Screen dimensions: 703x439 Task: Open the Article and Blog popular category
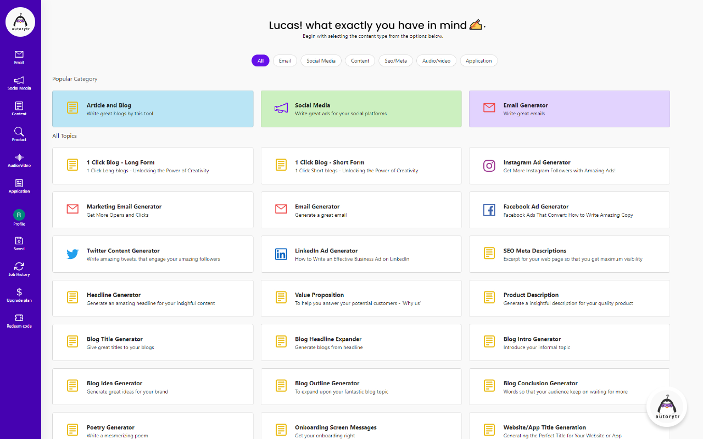(153, 109)
